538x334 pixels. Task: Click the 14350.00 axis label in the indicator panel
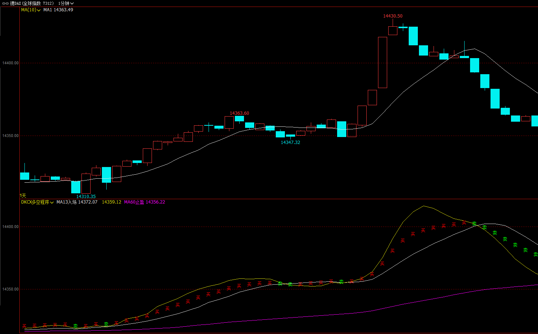10,289
